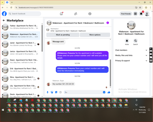Open WhatsApp from the taskbar
Screen dimensions: 153x122
tap(9, 100)
